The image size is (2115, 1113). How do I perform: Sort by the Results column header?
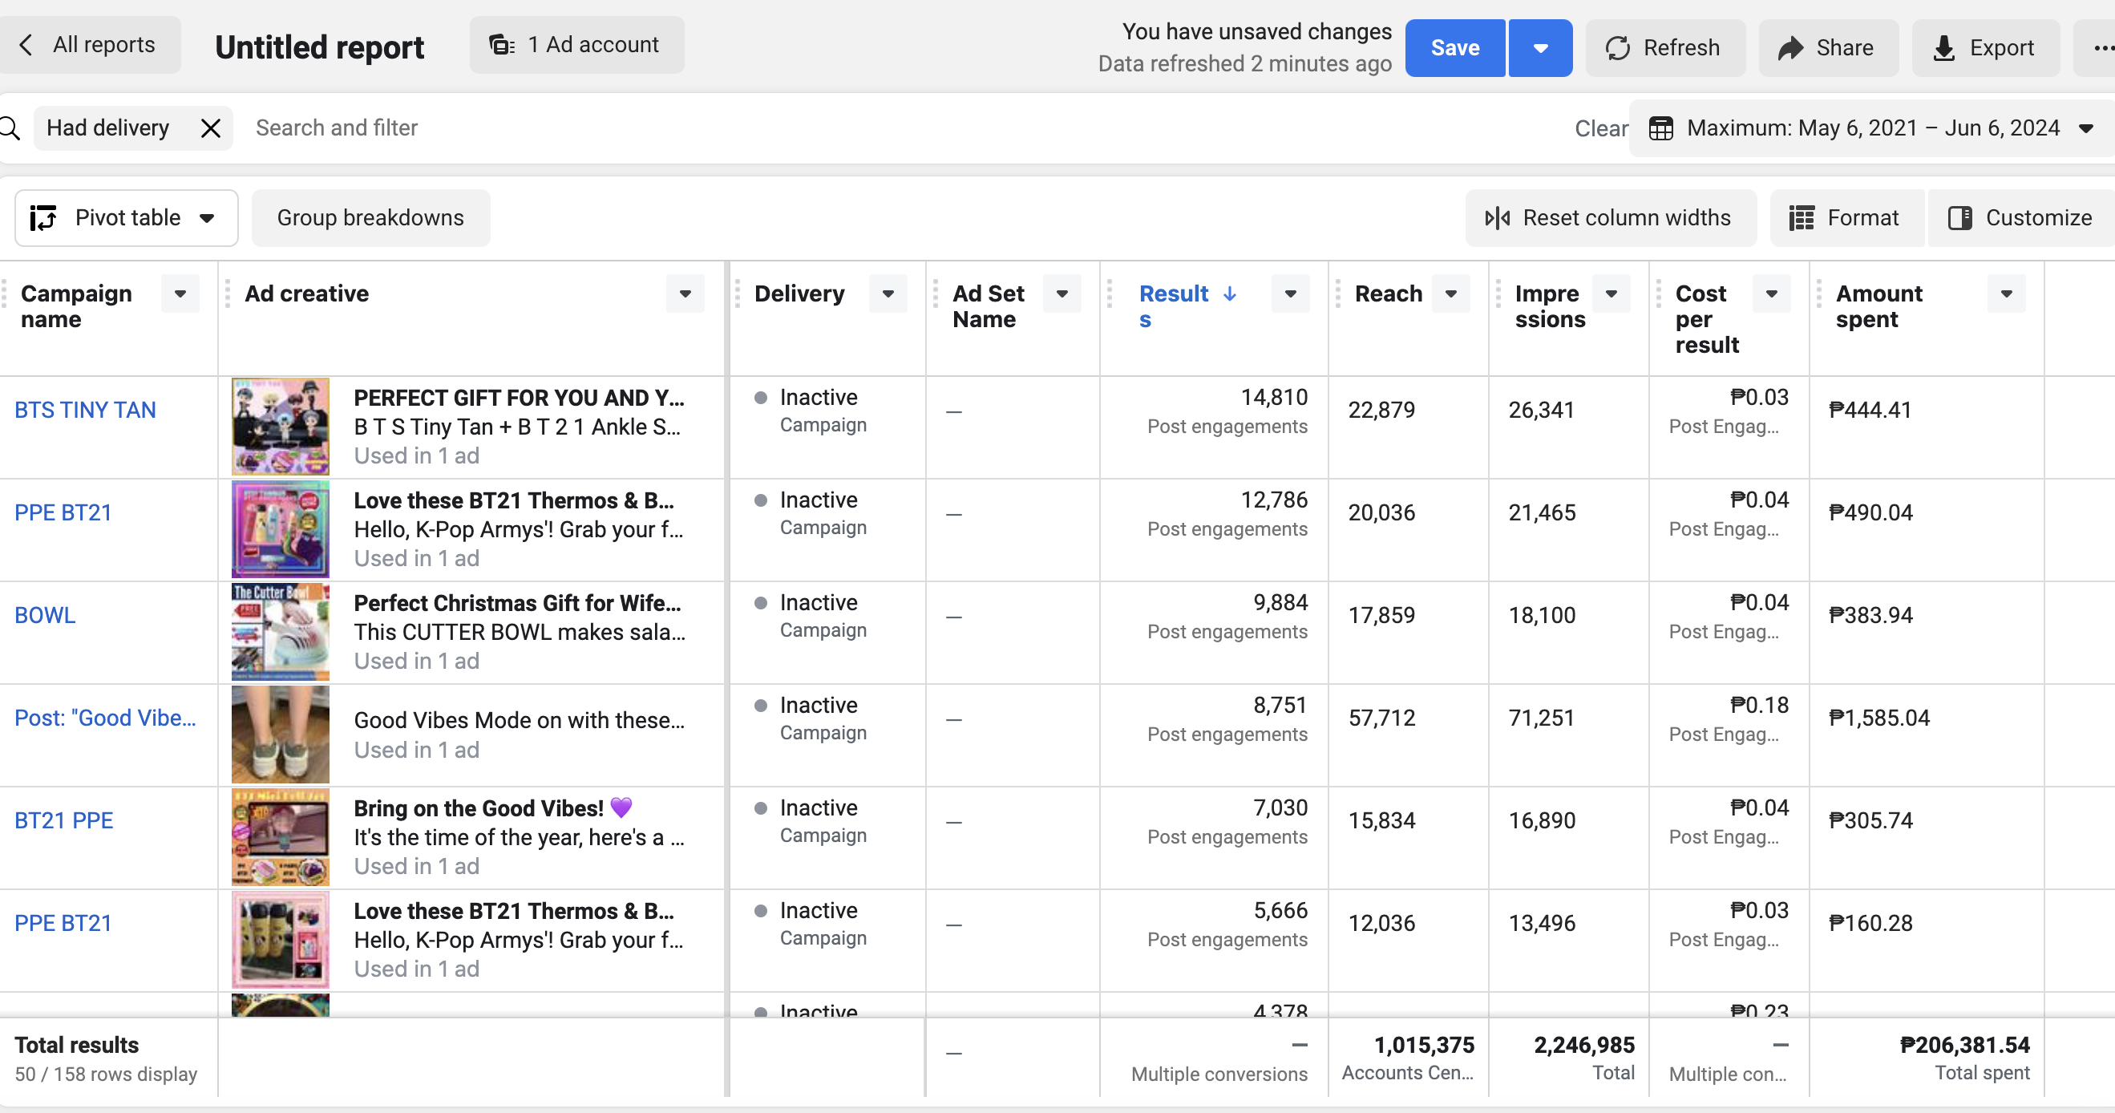coord(1174,293)
